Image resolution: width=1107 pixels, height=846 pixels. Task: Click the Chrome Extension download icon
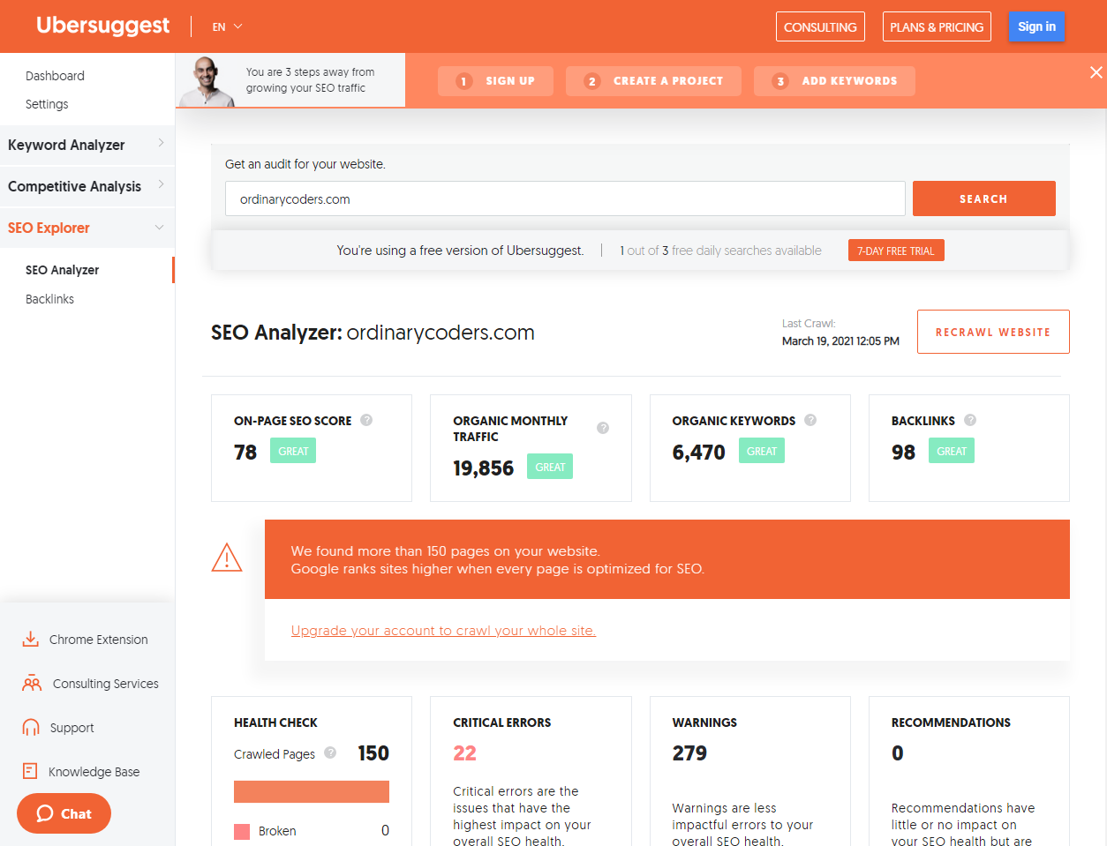click(x=30, y=639)
